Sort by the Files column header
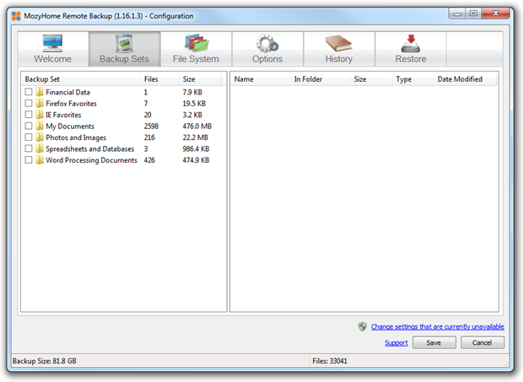Screen dimensions: 523x382 coord(159,79)
